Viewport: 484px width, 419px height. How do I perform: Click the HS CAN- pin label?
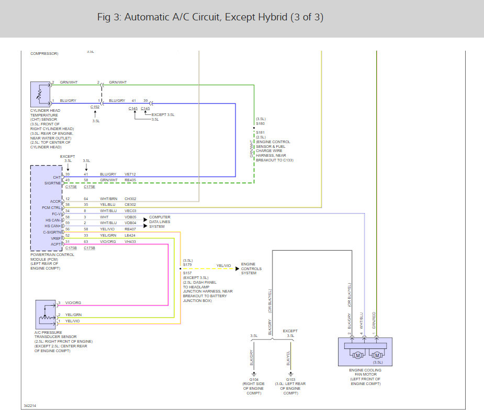coord(53,220)
